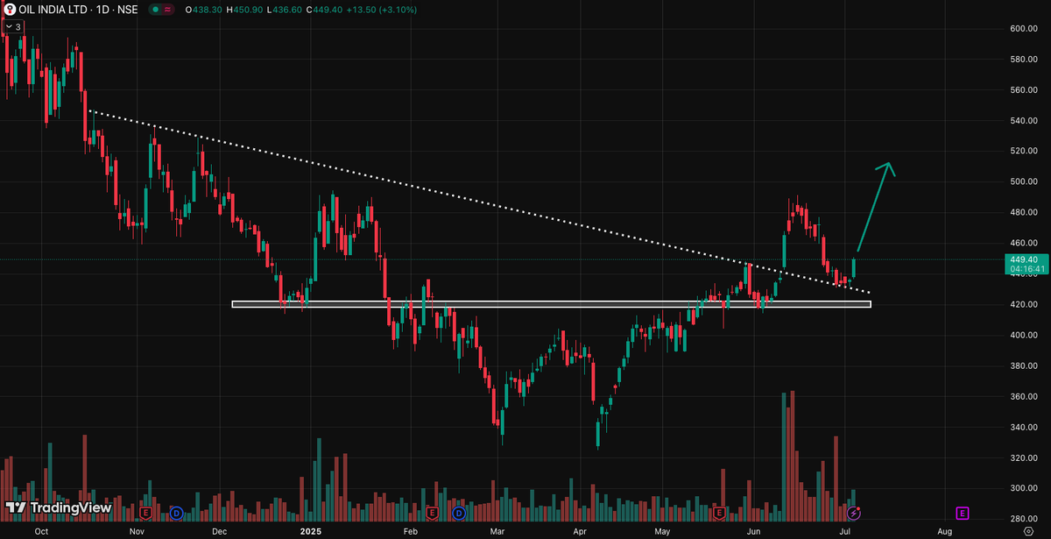The image size is (1051, 539).
Task: Click the dividend D marker before March
Action: [461, 512]
